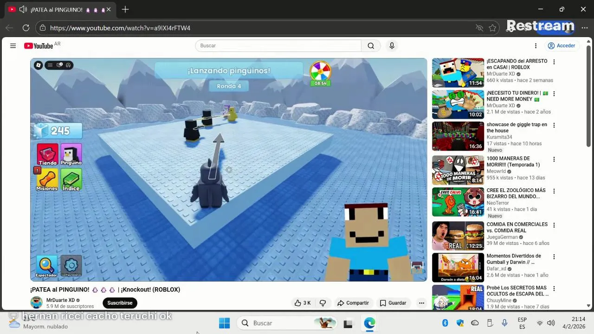Open options for Momentos Divertidos de Gumball video
This screenshot has width=594, height=334.
pyautogui.click(x=554, y=257)
